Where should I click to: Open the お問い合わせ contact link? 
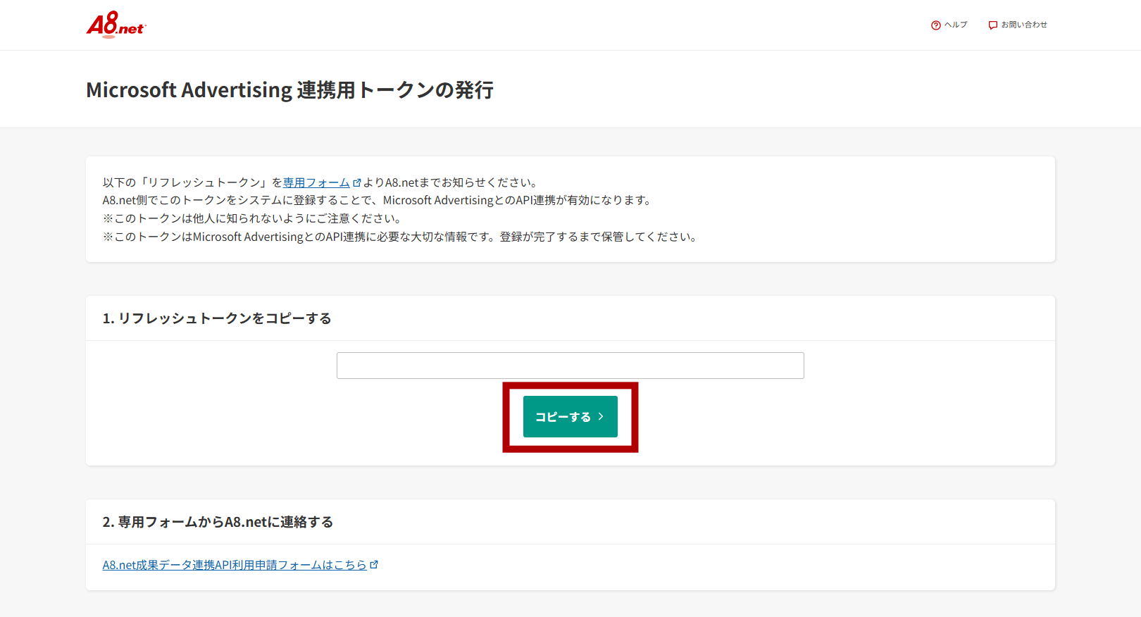click(1018, 25)
